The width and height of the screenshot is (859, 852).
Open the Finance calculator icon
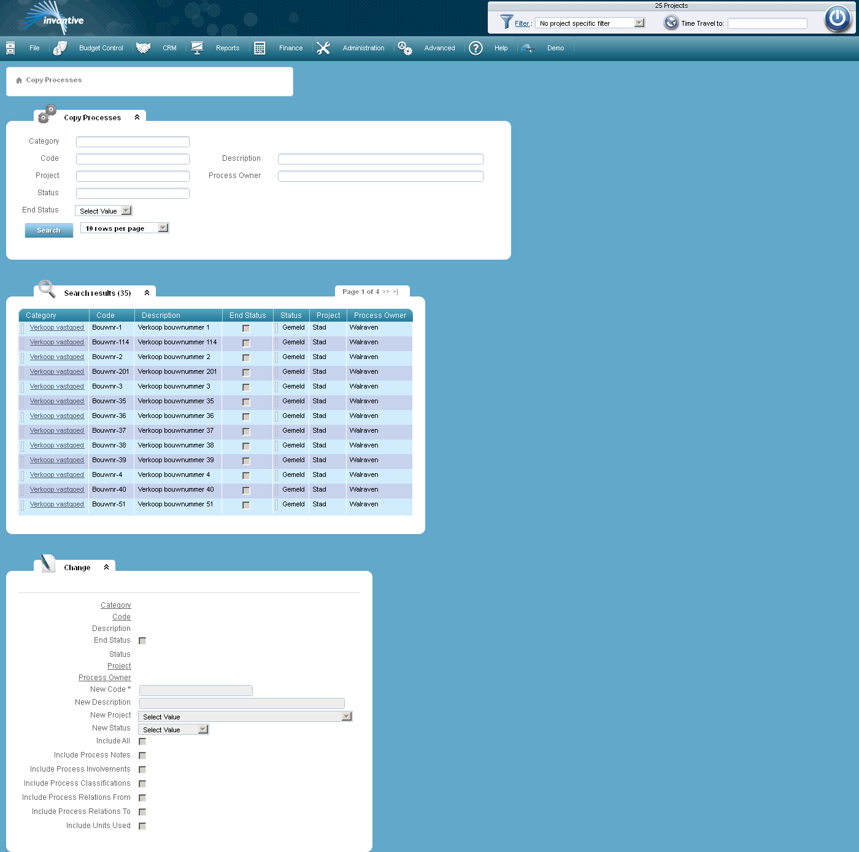click(x=259, y=47)
